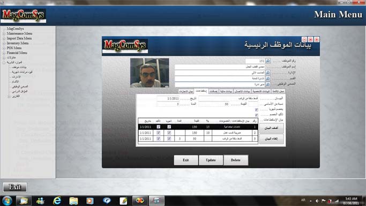Screen dimensions: 366x206
Task: Open Windows Media Player taskbar icon
Action: pyautogui.click(x=90, y=201)
